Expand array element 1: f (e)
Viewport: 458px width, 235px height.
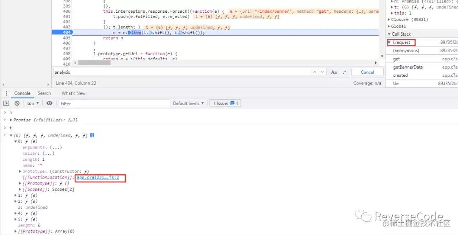click(16, 195)
